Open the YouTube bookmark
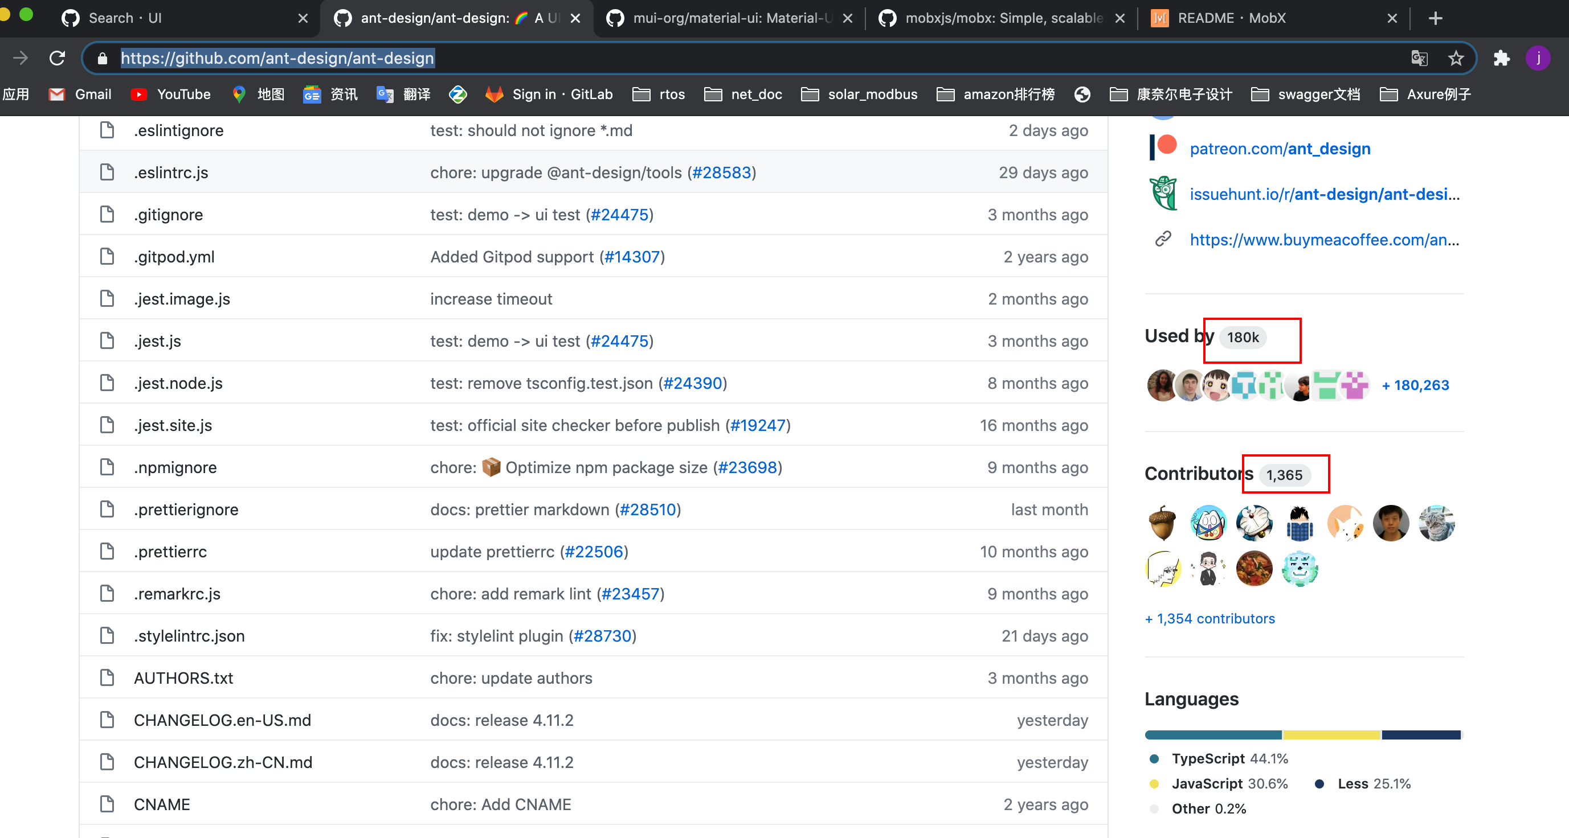The height and width of the screenshot is (838, 1569). click(170, 95)
